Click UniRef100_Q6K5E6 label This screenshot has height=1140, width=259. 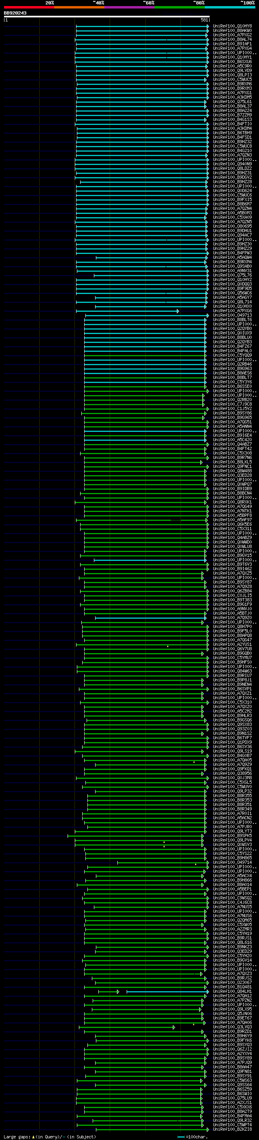232,524
